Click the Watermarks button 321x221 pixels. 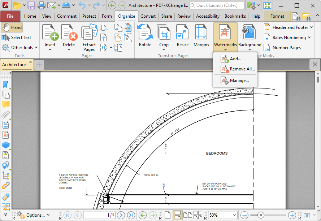pyautogui.click(x=225, y=37)
